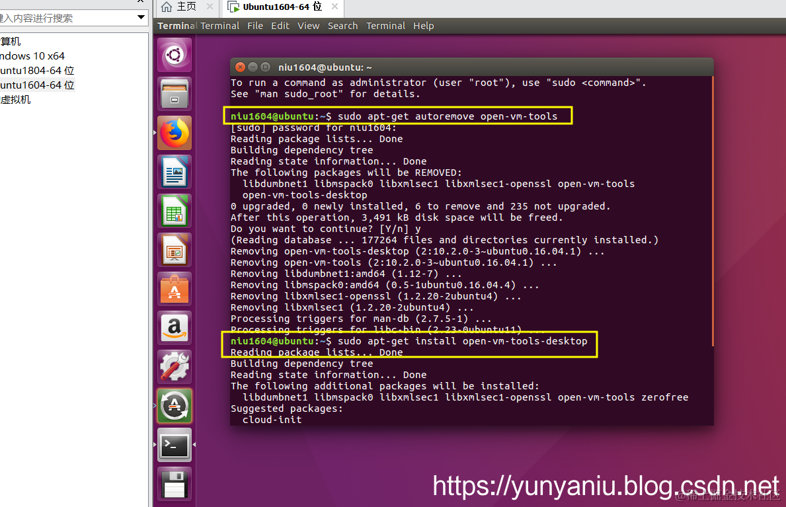This screenshot has height=507, width=786.
Task: Click the home icon on 主页 tab
Action: pos(167,7)
